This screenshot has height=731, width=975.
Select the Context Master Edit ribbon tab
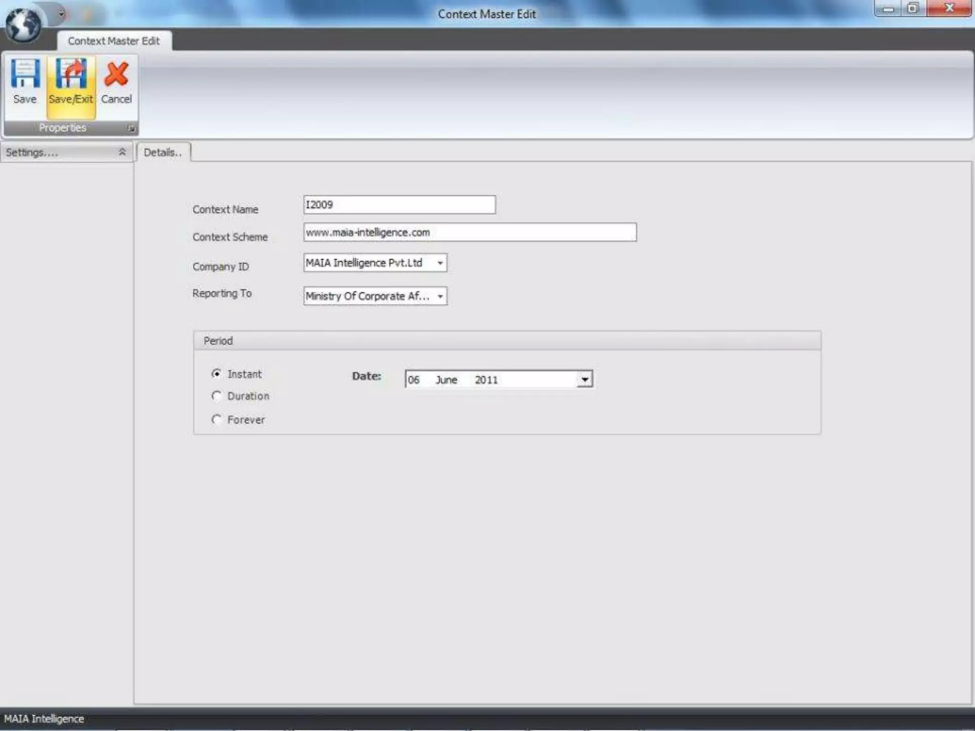point(114,41)
